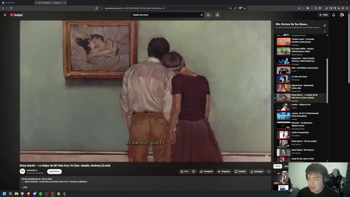Go back in browser history
This screenshot has height=197, width=350.
tap(3, 8)
